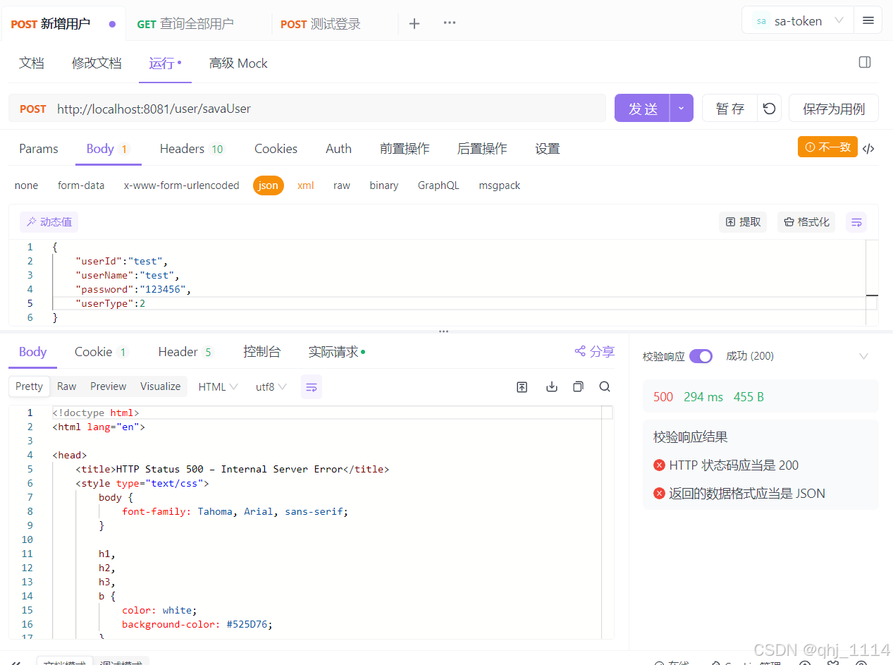The width and height of the screenshot is (893, 665).
Task: Disable the 校验响应 response validation switch
Action: [701, 356]
